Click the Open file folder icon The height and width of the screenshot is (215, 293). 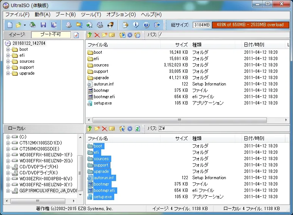click(19, 25)
